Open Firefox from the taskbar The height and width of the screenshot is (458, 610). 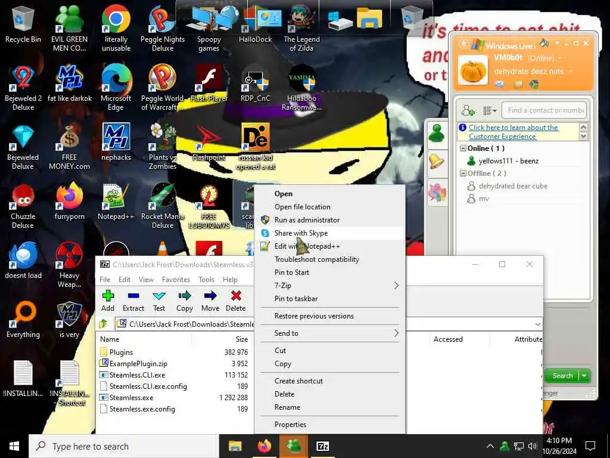tap(264, 446)
